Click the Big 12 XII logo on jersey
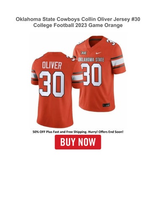This screenshot has width=156, height=202. [x=84, y=53]
